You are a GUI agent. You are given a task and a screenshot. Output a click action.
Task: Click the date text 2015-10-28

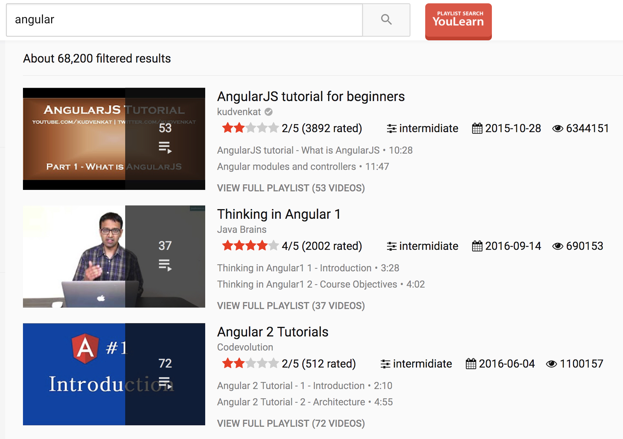click(513, 128)
